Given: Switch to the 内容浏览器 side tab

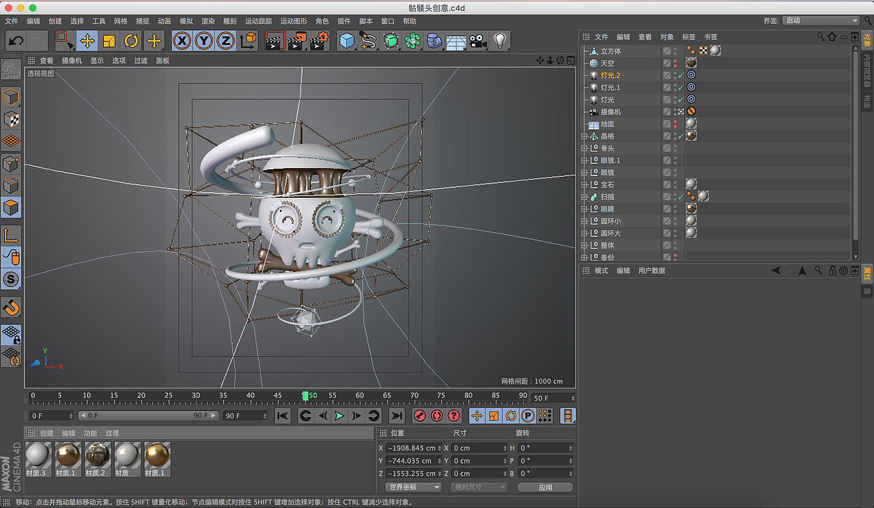Looking at the screenshot, I should [867, 71].
